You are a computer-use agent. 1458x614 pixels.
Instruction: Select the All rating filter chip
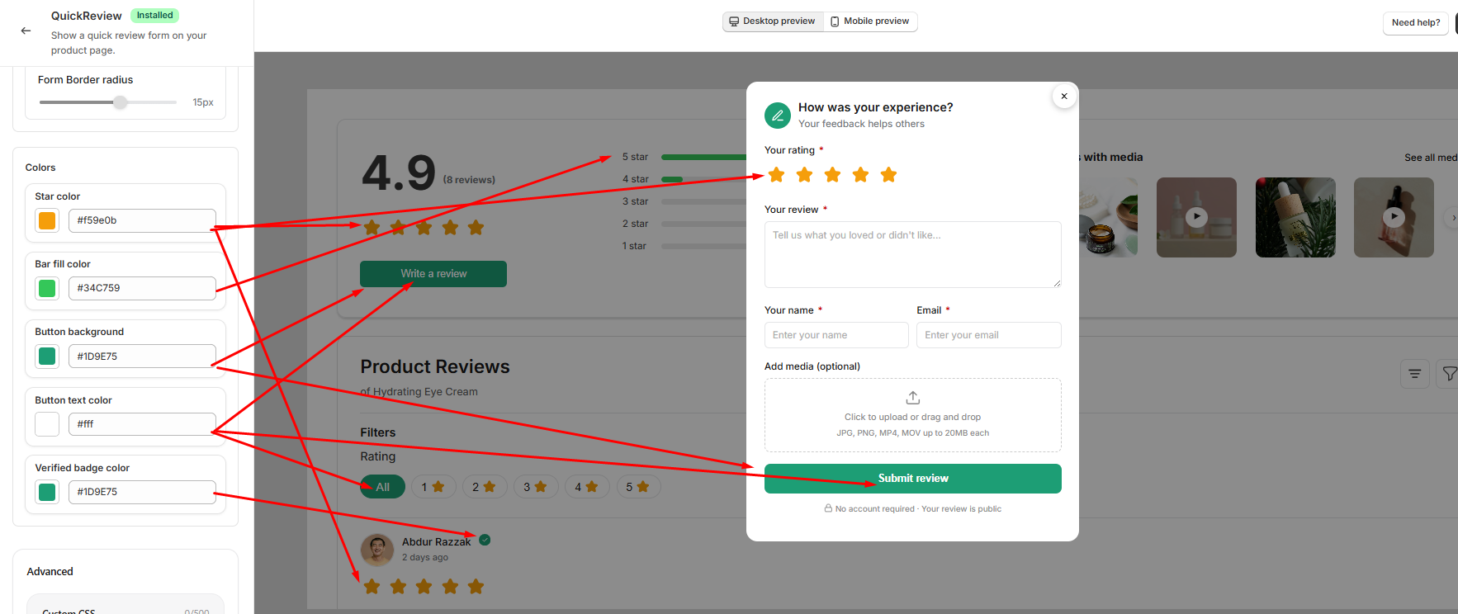(383, 487)
